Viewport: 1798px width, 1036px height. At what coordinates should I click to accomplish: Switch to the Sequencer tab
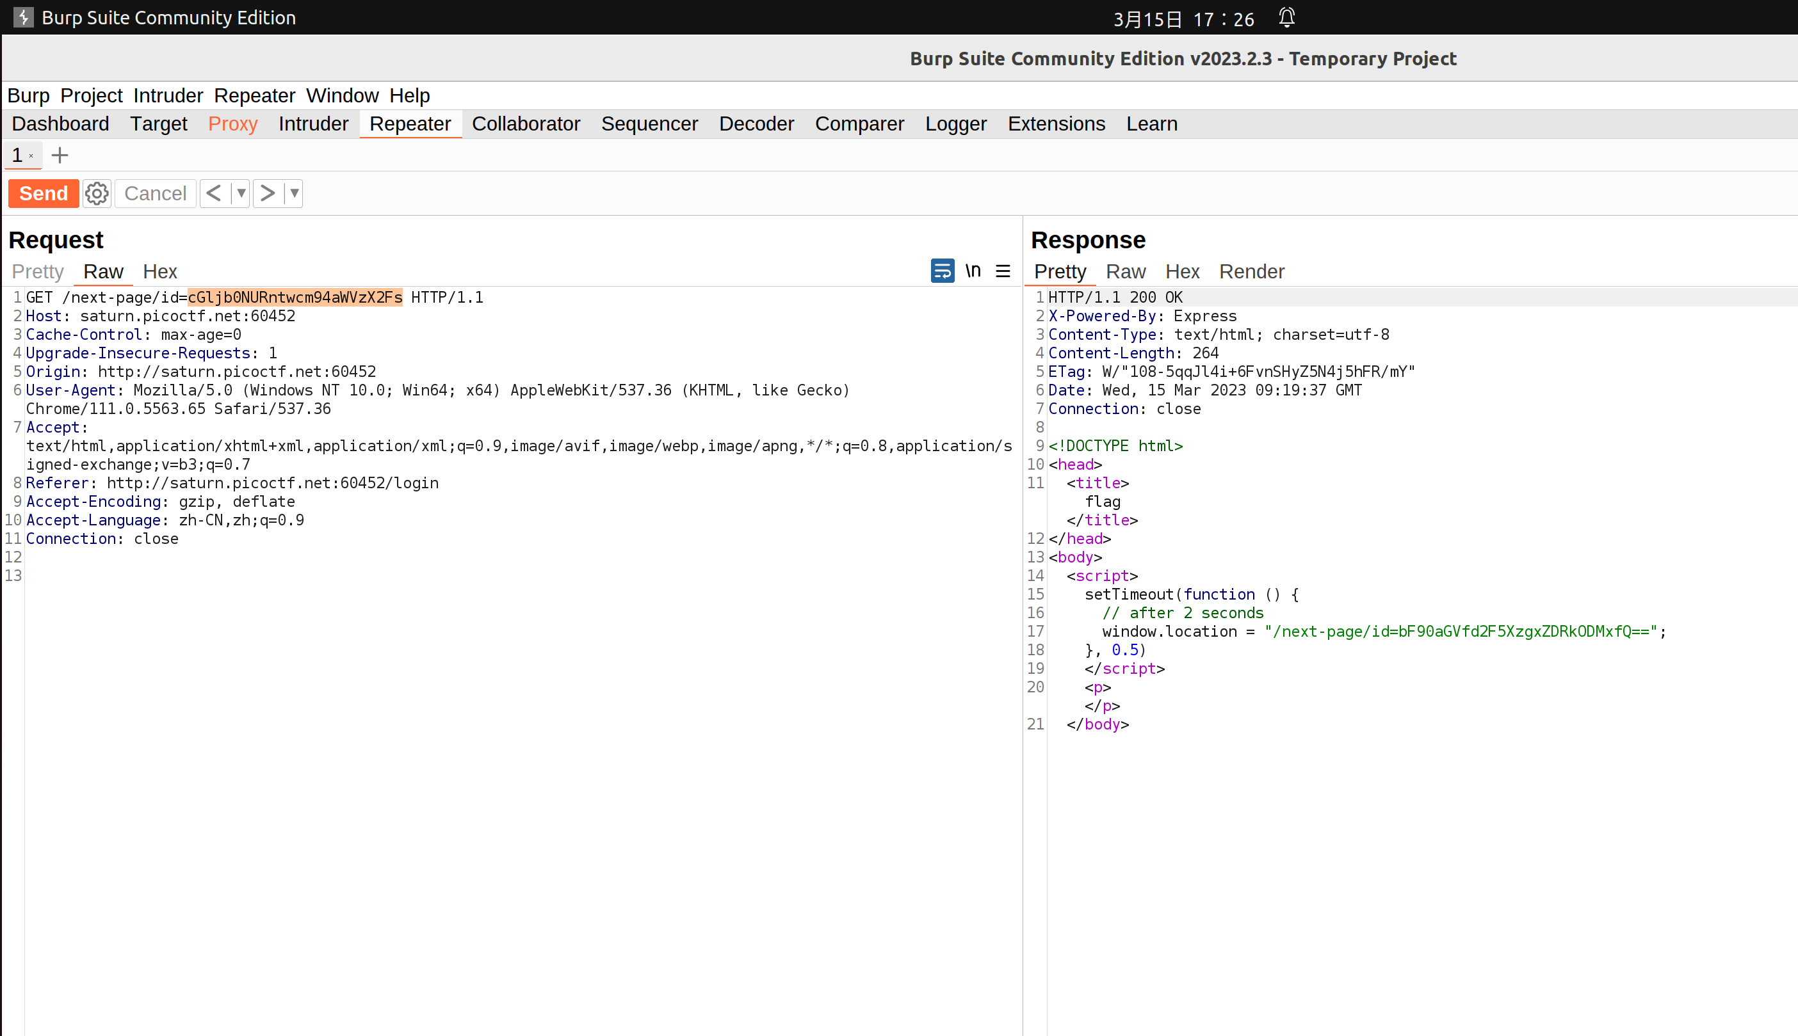(650, 124)
